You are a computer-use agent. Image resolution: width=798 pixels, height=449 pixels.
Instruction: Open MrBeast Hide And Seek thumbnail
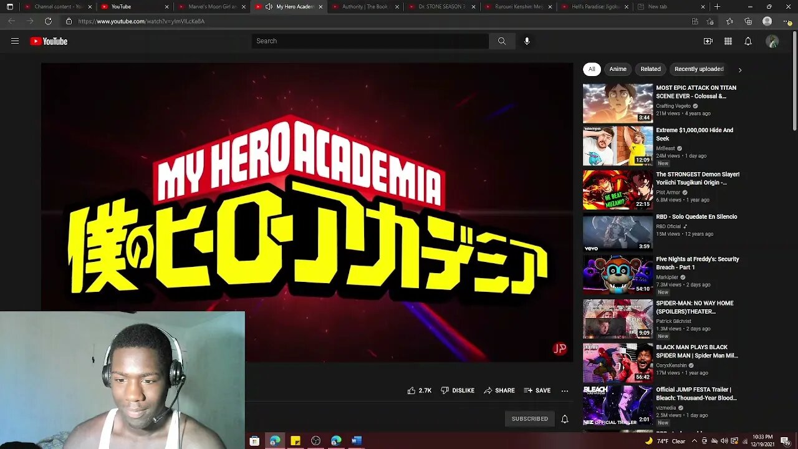click(618, 146)
